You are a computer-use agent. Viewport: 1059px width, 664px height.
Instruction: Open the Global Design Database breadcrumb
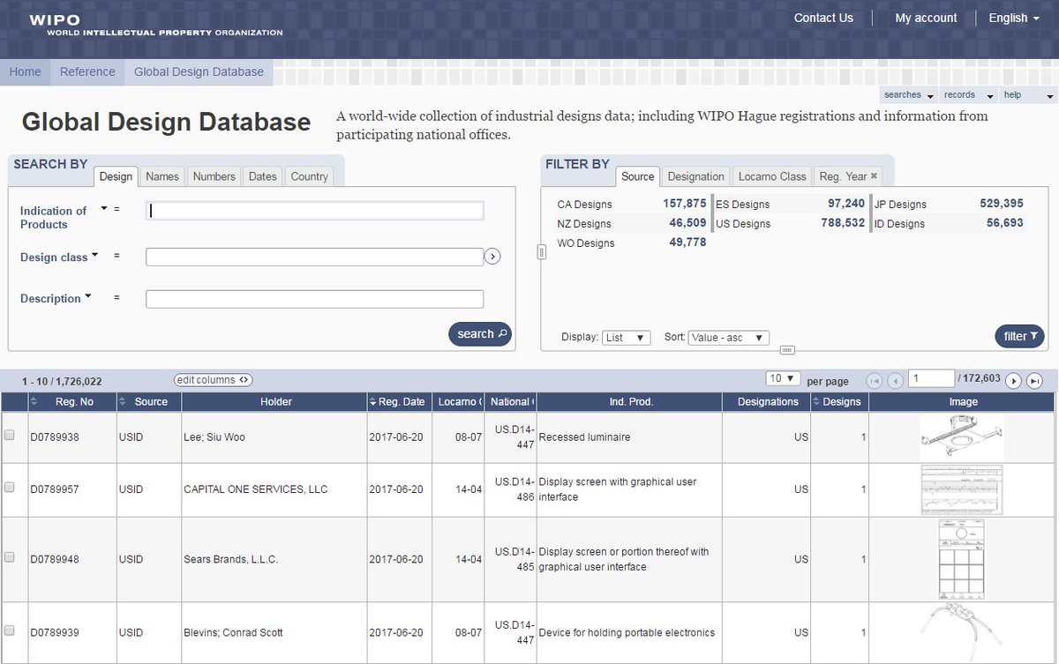pos(199,72)
